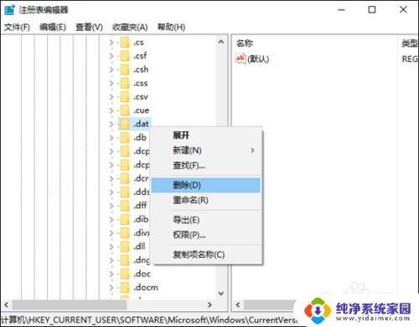Select the .doc tree key label
This screenshot has width=419, height=327.
coord(142,274)
